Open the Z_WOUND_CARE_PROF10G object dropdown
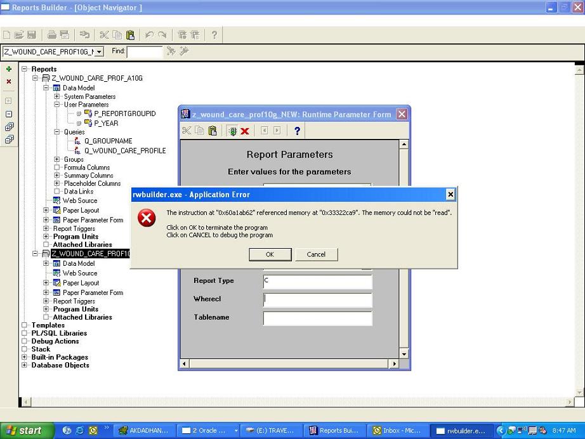The image size is (585, 439). [x=100, y=51]
